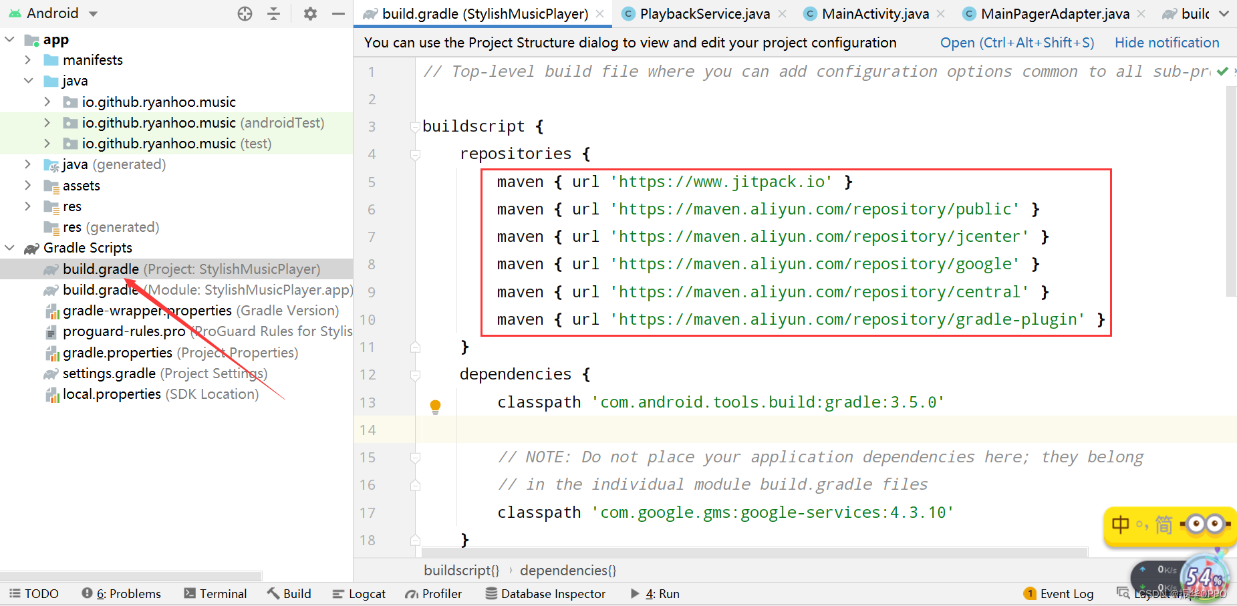The width and height of the screenshot is (1237, 606).
Task: Toggle the TODO panel
Action: [x=34, y=593]
